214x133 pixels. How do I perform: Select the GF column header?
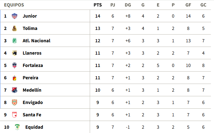188,5
